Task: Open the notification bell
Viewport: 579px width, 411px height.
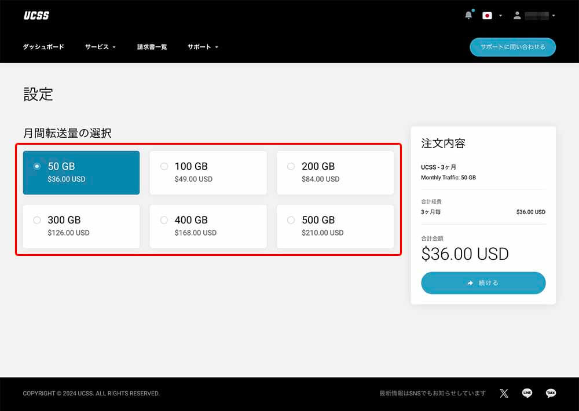Action: (x=468, y=16)
